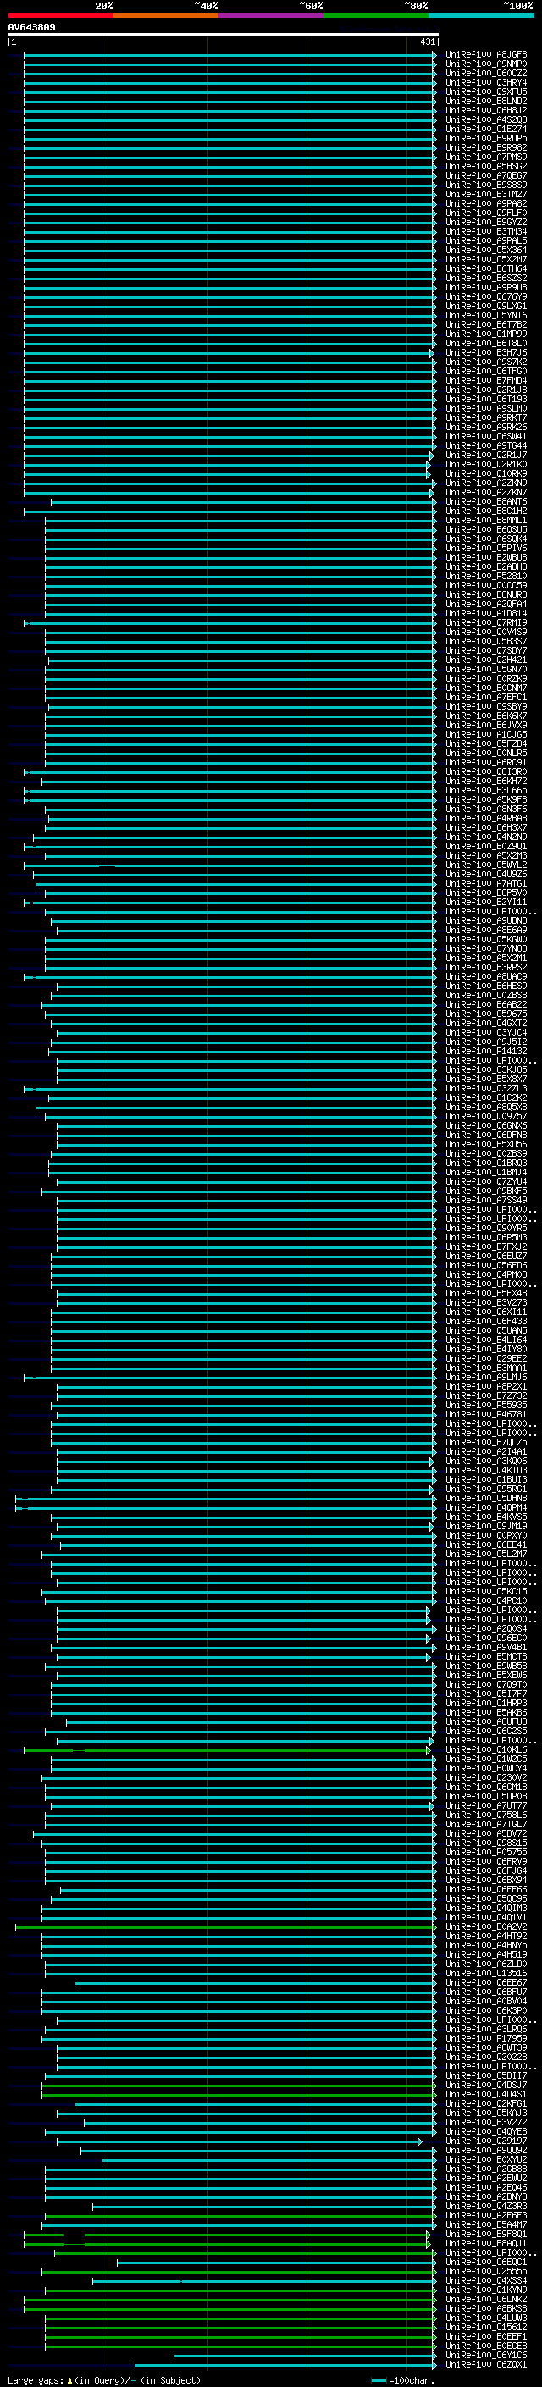Open hit UniRef100_A7PMS9
542x2387 pixels.
pyautogui.click(x=486, y=157)
